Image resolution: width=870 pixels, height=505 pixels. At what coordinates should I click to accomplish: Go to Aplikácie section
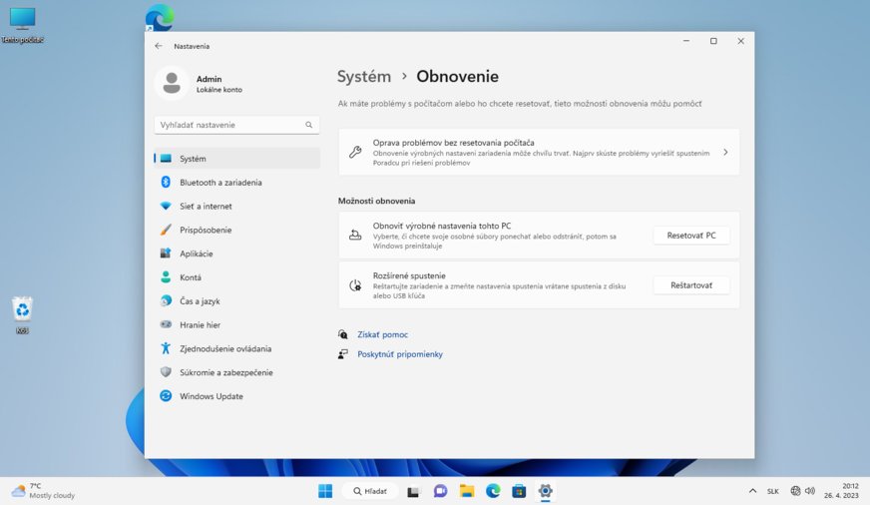click(196, 253)
